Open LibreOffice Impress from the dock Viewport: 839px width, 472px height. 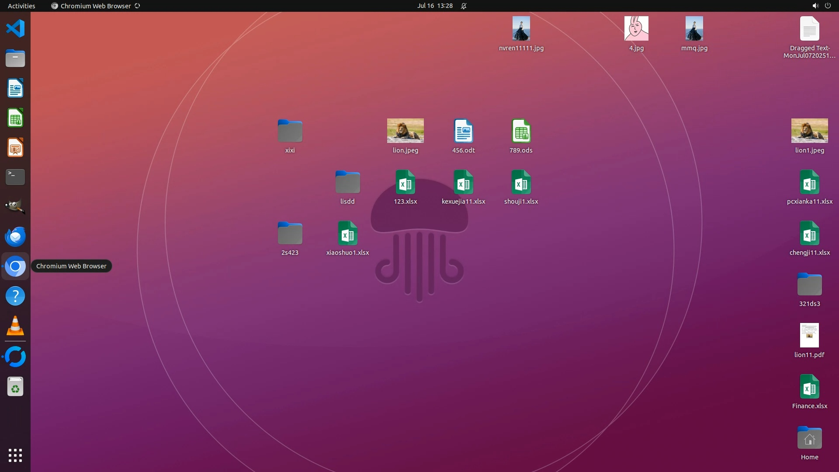pos(15,148)
